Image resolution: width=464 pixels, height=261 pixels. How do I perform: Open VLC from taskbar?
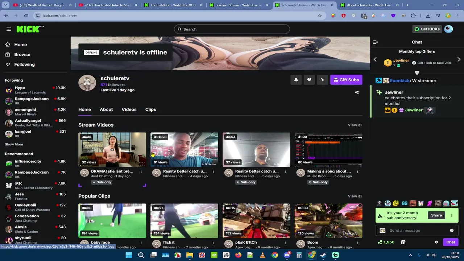(263, 255)
